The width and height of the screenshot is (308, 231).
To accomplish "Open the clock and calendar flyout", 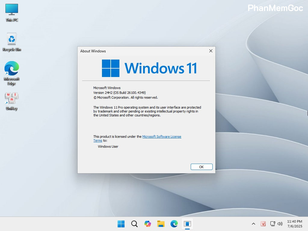I will 294,224.
